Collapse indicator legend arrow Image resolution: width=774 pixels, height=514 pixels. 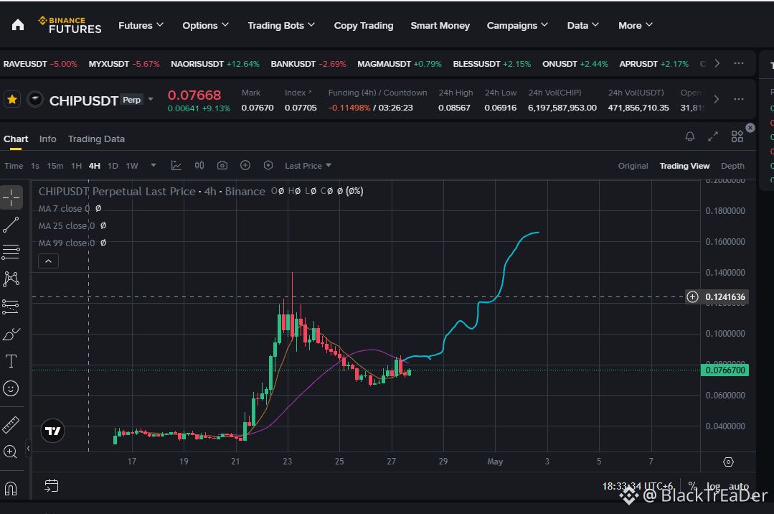click(x=48, y=261)
